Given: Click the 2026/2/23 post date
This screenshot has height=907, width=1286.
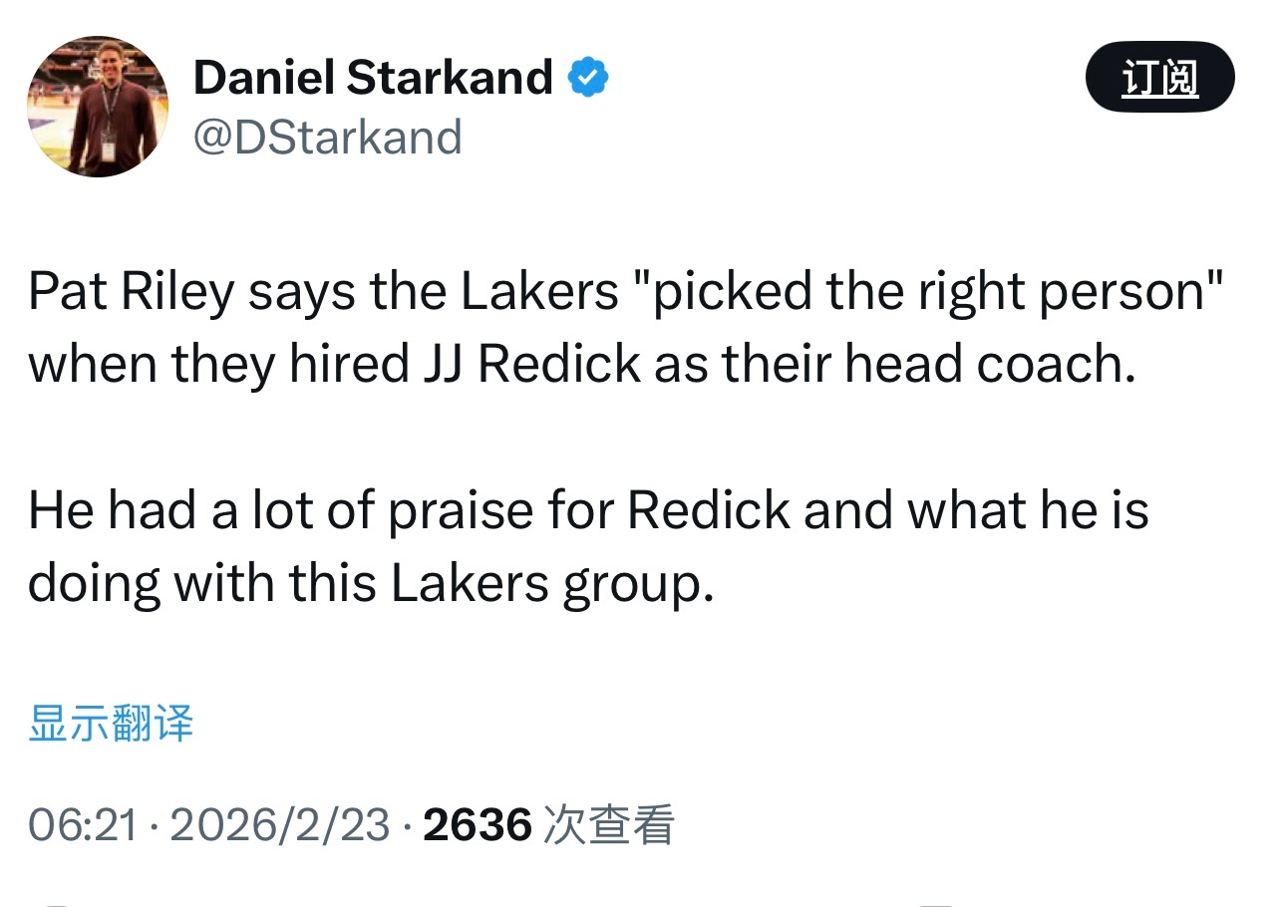Looking at the screenshot, I should [x=280, y=825].
